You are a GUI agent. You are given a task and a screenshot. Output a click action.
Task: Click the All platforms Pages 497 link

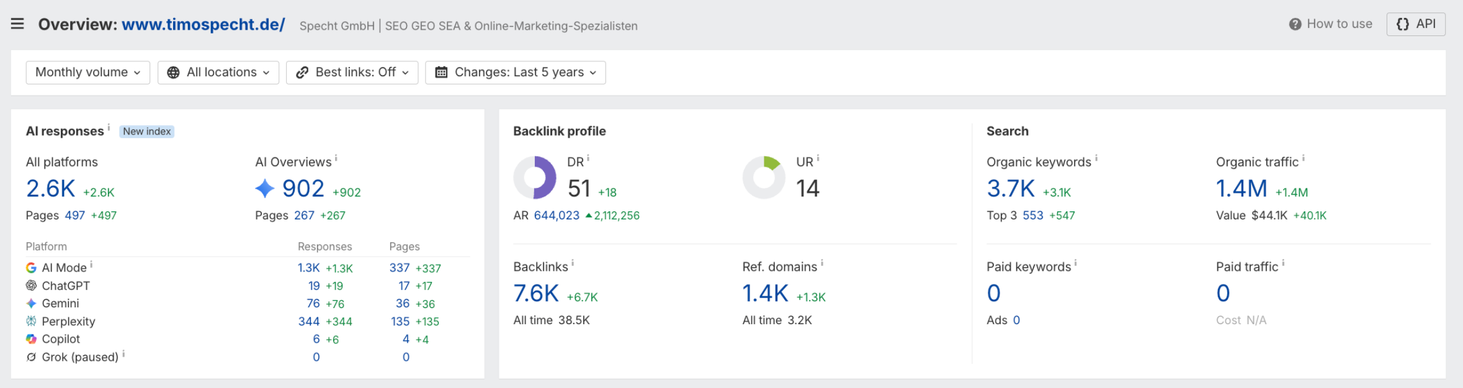click(74, 216)
